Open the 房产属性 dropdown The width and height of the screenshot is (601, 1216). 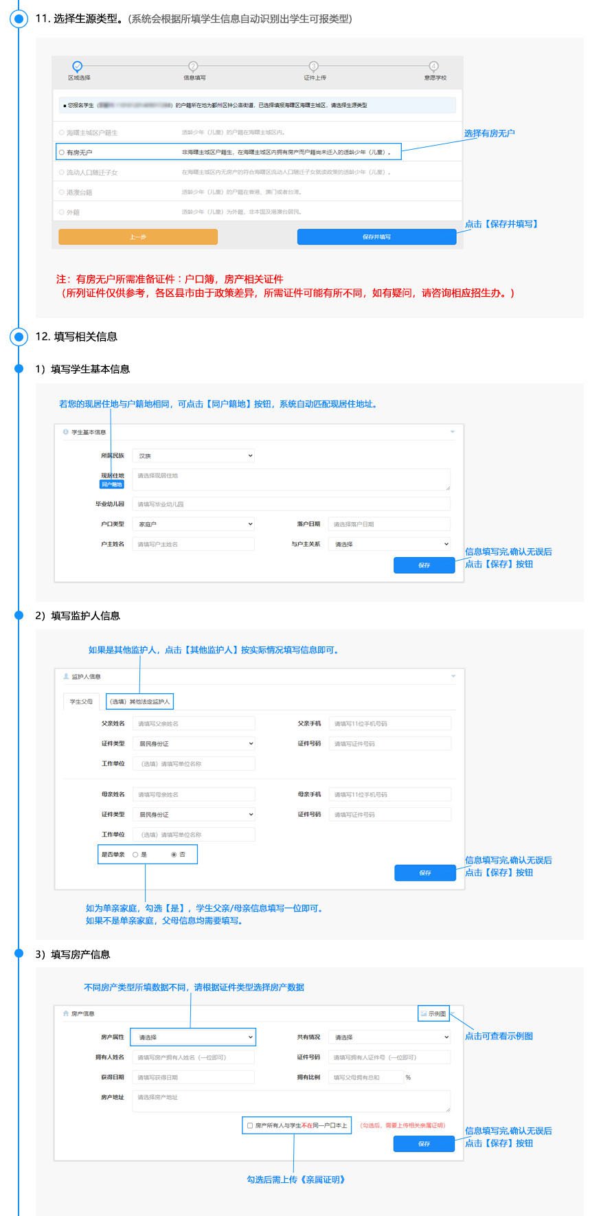point(193,1037)
